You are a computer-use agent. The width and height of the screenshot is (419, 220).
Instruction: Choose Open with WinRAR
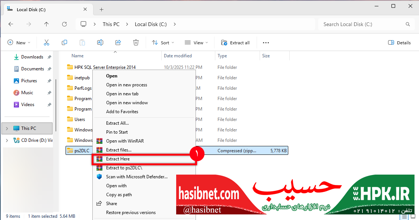(125, 141)
